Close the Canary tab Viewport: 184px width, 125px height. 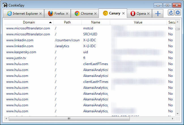(x=123, y=13)
